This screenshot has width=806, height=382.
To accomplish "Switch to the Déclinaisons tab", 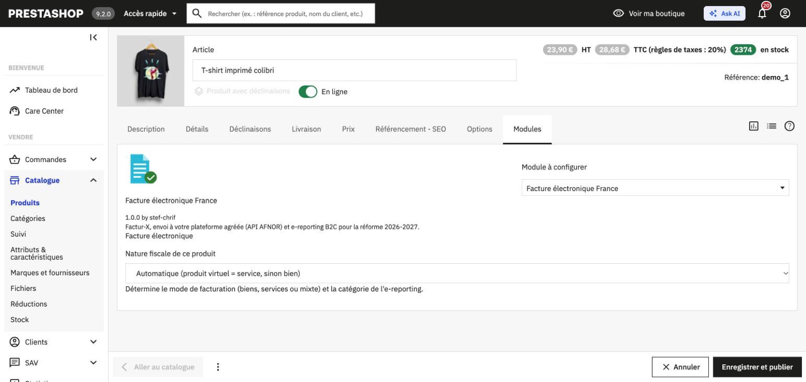I will click(250, 129).
